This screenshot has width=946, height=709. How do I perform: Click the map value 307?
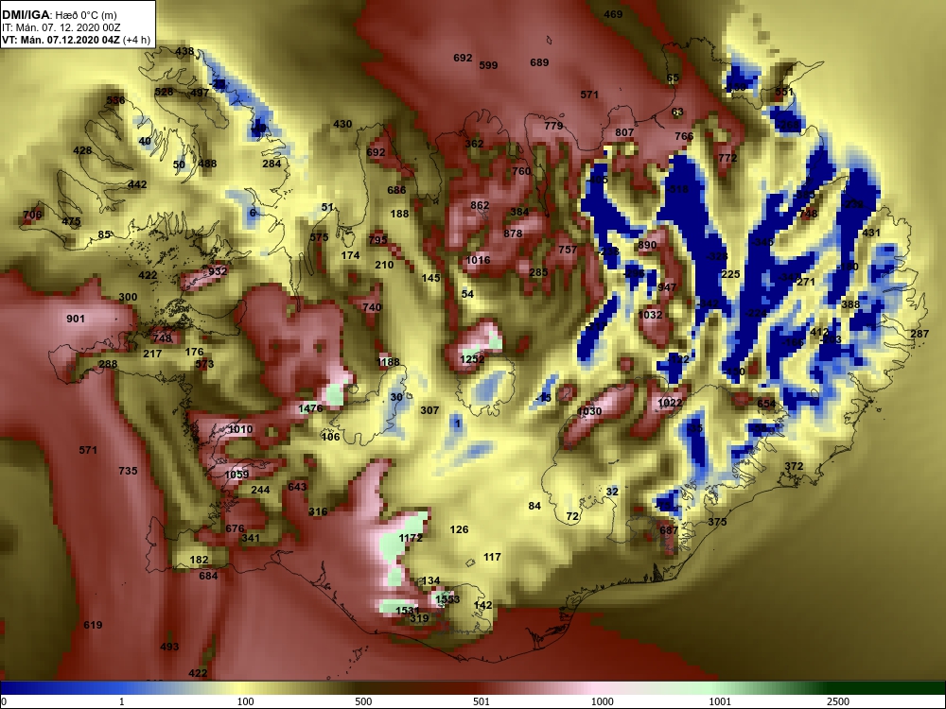tap(429, 410)
